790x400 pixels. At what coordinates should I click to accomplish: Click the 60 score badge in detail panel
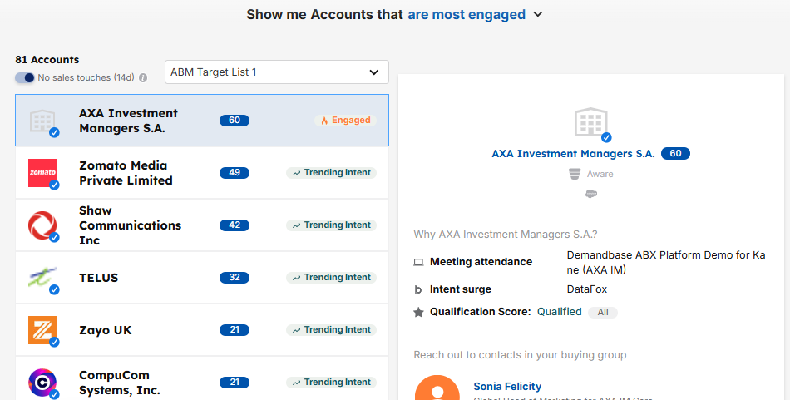tap(675, 154)
